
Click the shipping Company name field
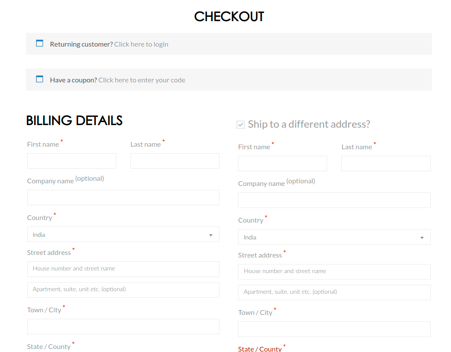(x=334, y=200)
